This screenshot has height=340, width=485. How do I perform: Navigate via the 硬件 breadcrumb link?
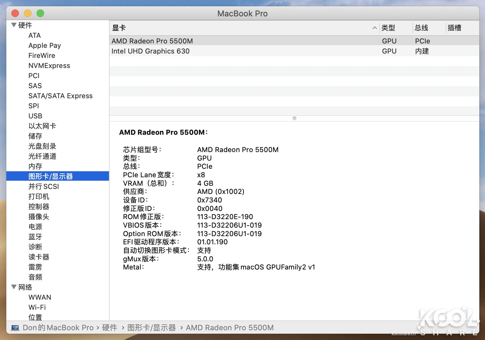(109, 327)
